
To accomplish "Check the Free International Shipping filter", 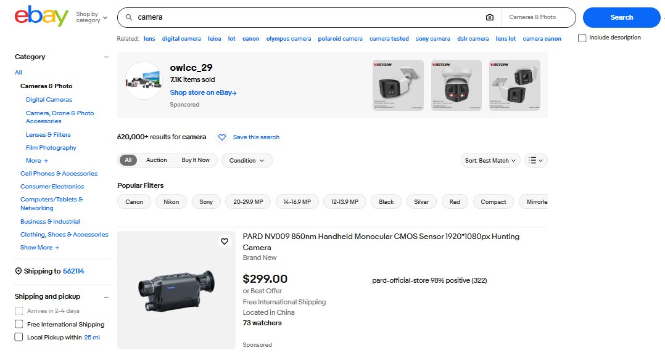I will tap(19, 324).
